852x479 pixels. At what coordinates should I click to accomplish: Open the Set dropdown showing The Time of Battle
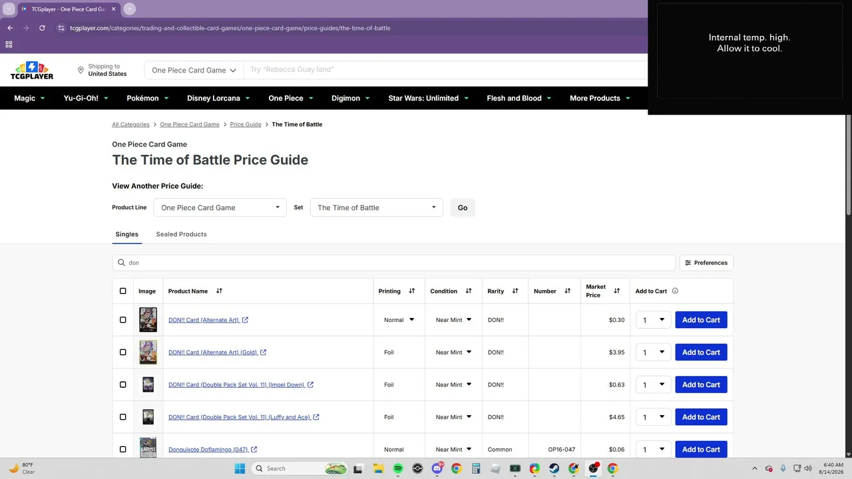[x=376, y=208]
